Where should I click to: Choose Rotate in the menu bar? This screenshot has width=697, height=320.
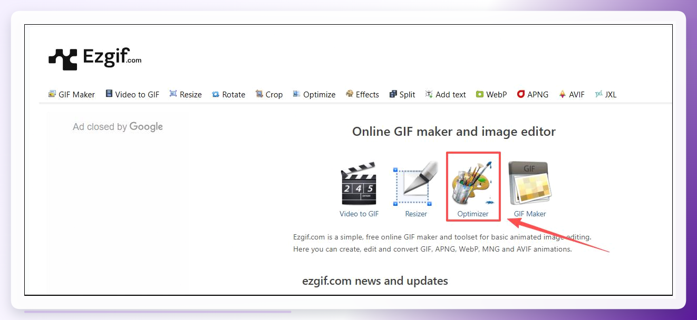pyautogui.click(x=234, y=95)
